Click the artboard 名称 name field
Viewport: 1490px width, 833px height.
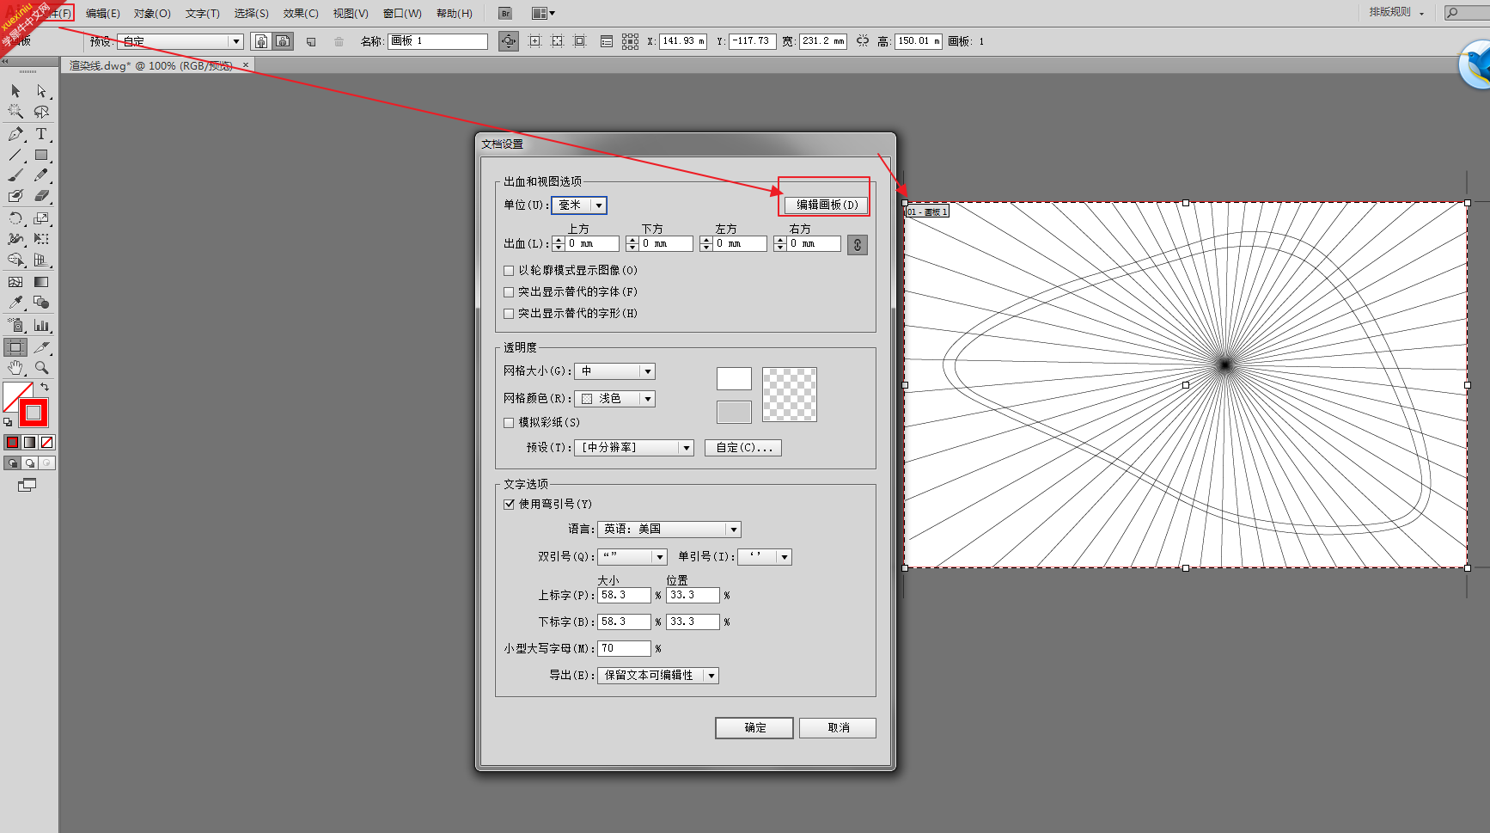[438, 41]
